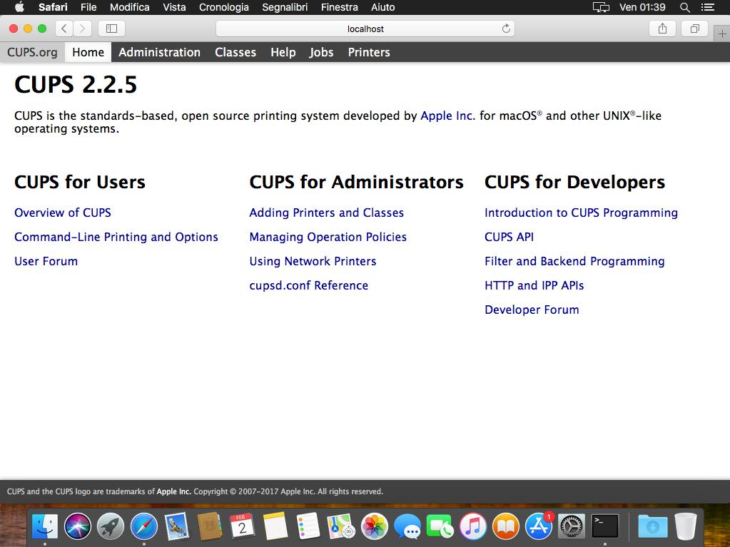This screenshot has width=730, height=547.
Task: Add a new tab with the plus button
Action: coord(722,34)
